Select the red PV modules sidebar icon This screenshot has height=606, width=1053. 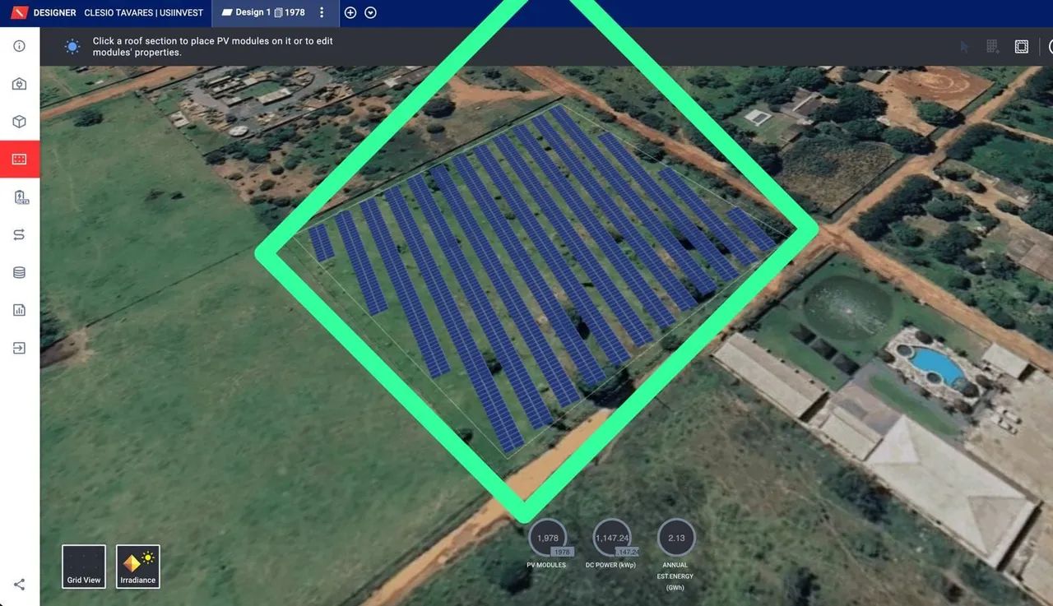(20, 160)
